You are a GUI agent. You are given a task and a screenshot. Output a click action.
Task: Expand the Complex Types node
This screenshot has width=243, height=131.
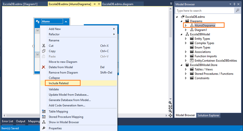pos(186,43)
